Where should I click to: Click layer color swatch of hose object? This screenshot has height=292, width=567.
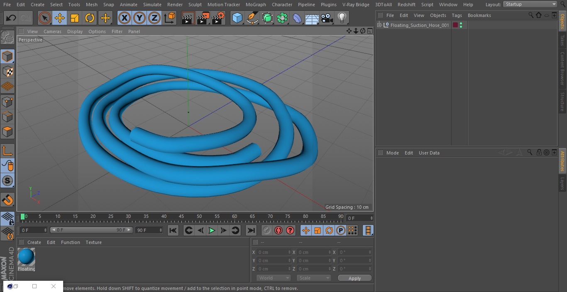[x=455, y=25]
